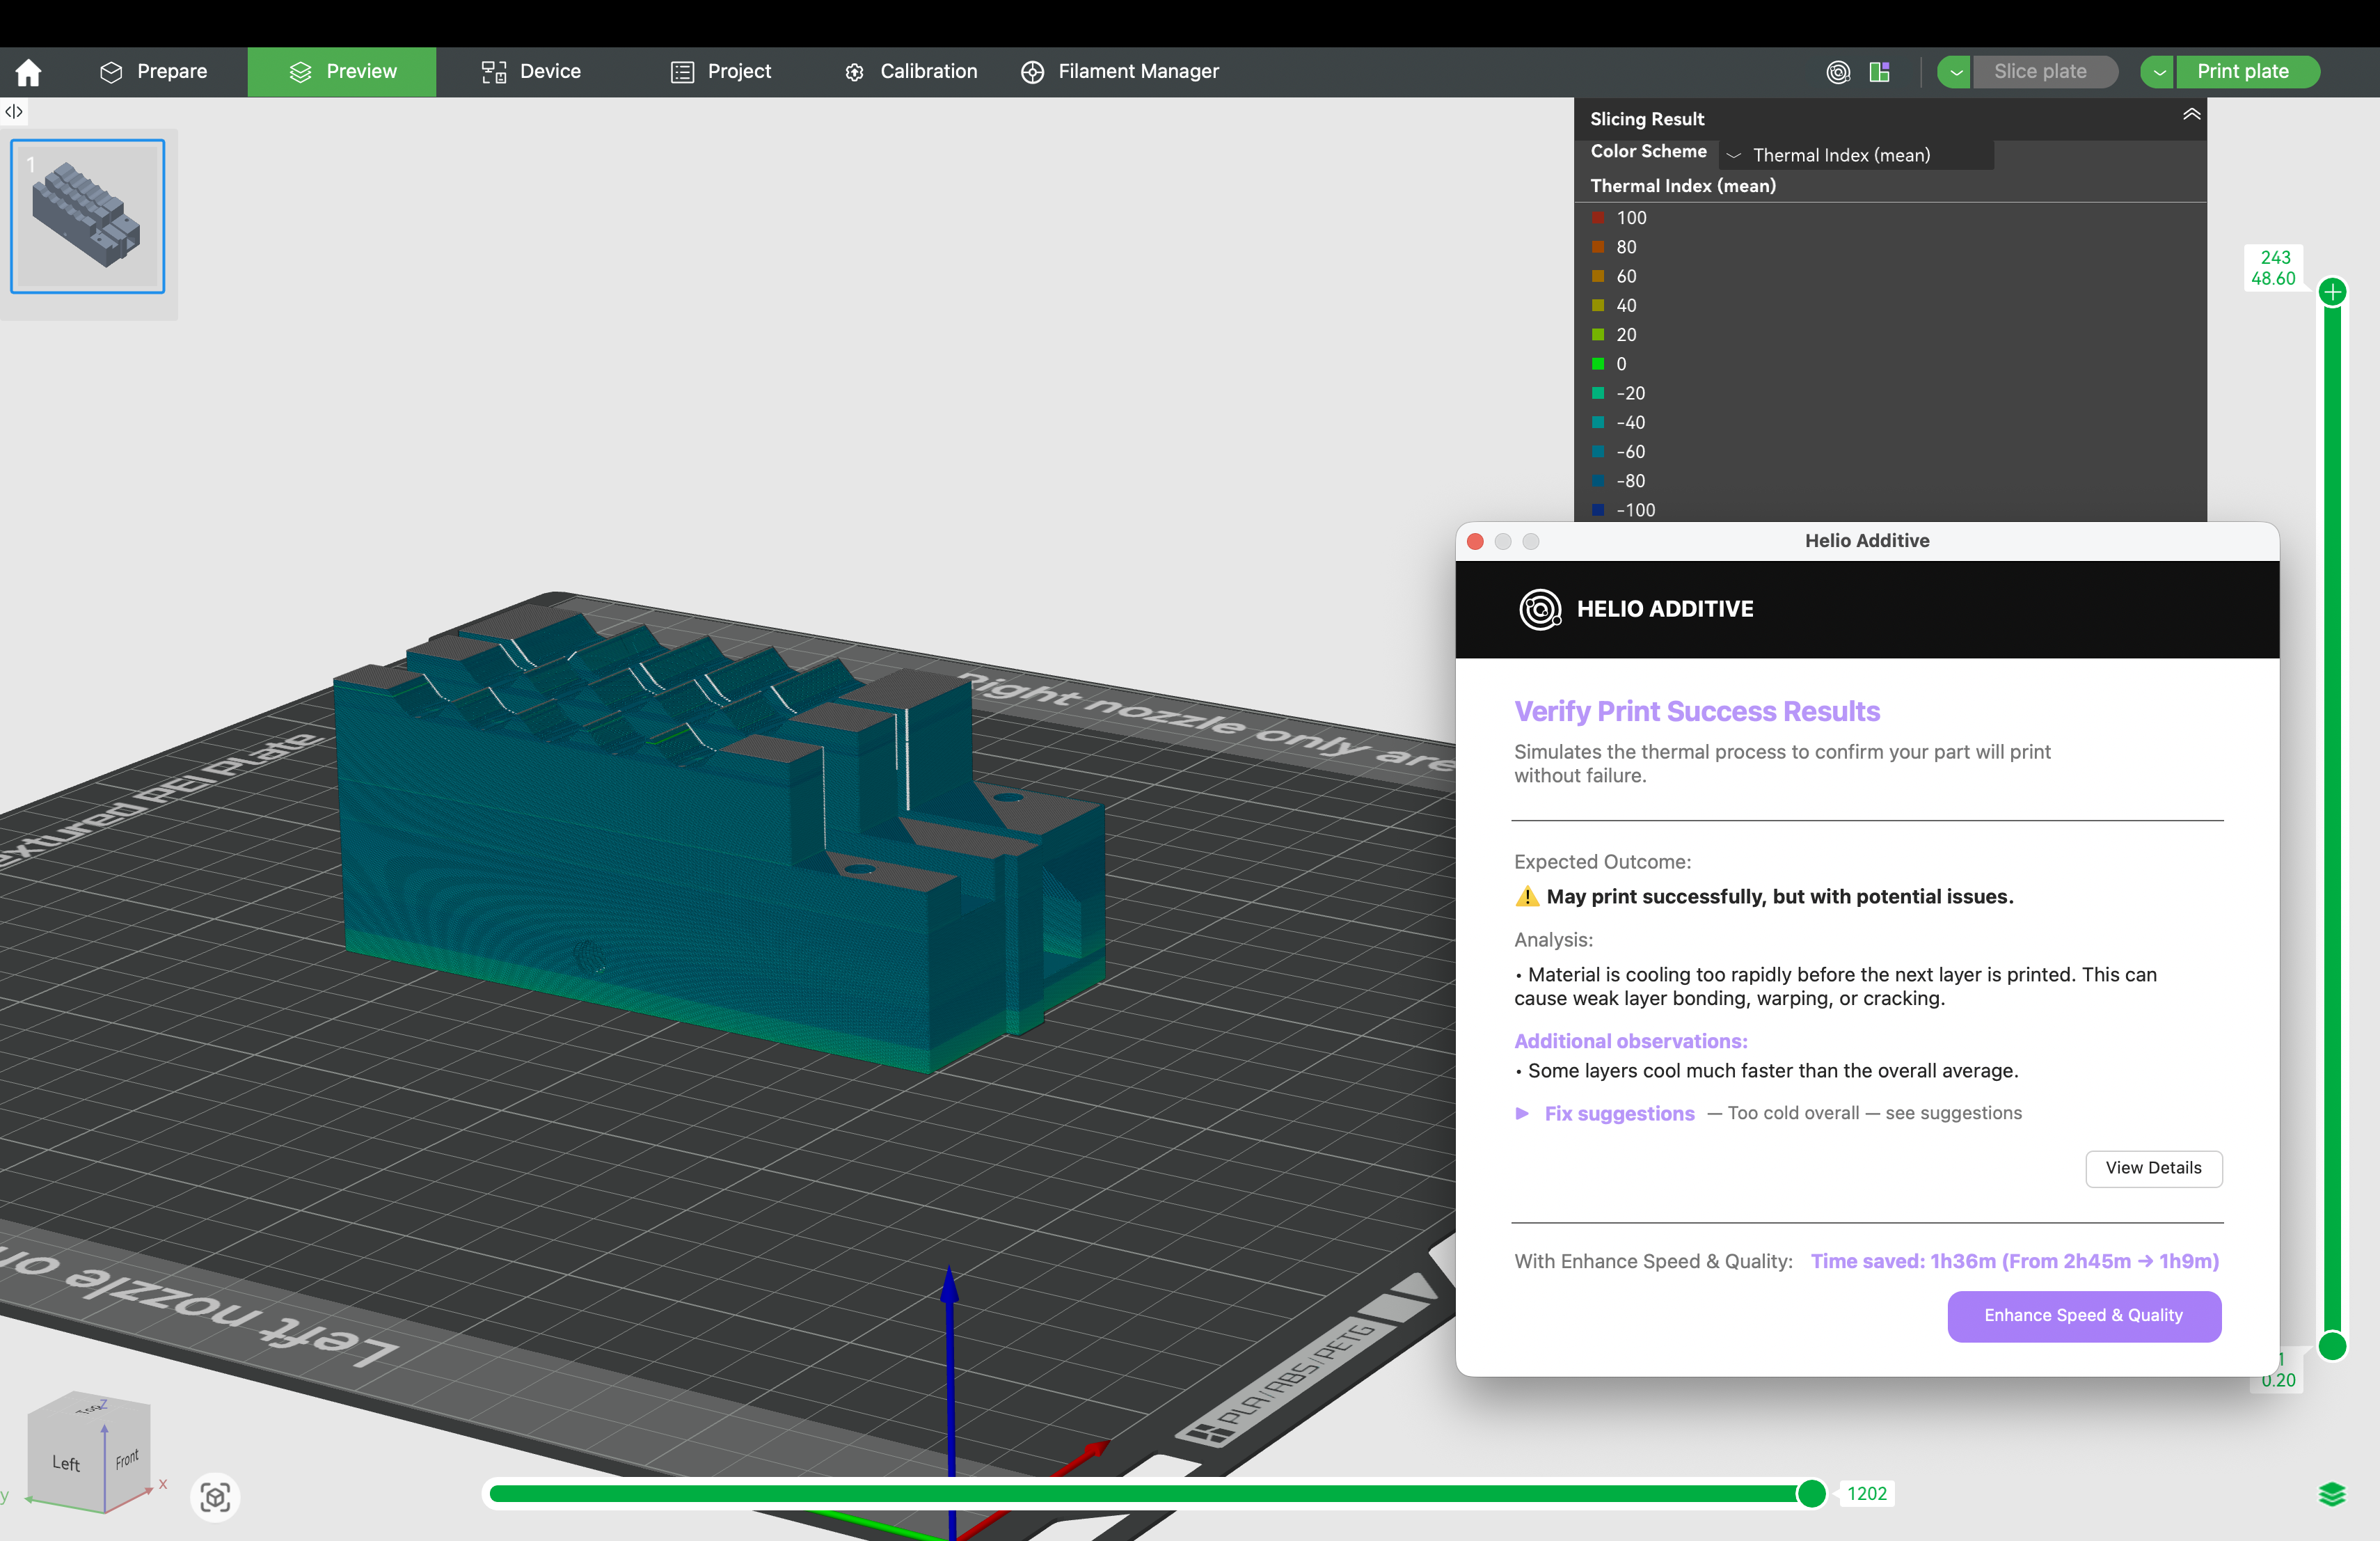Click the Slice plate button
2380x1541 pixels.
tap(2044, 72)
